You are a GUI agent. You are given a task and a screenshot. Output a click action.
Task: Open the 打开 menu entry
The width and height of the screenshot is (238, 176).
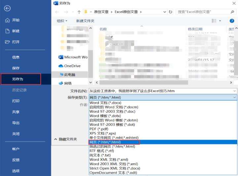12,42
